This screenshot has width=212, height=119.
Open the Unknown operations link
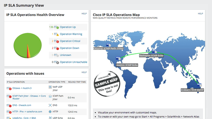66,55
